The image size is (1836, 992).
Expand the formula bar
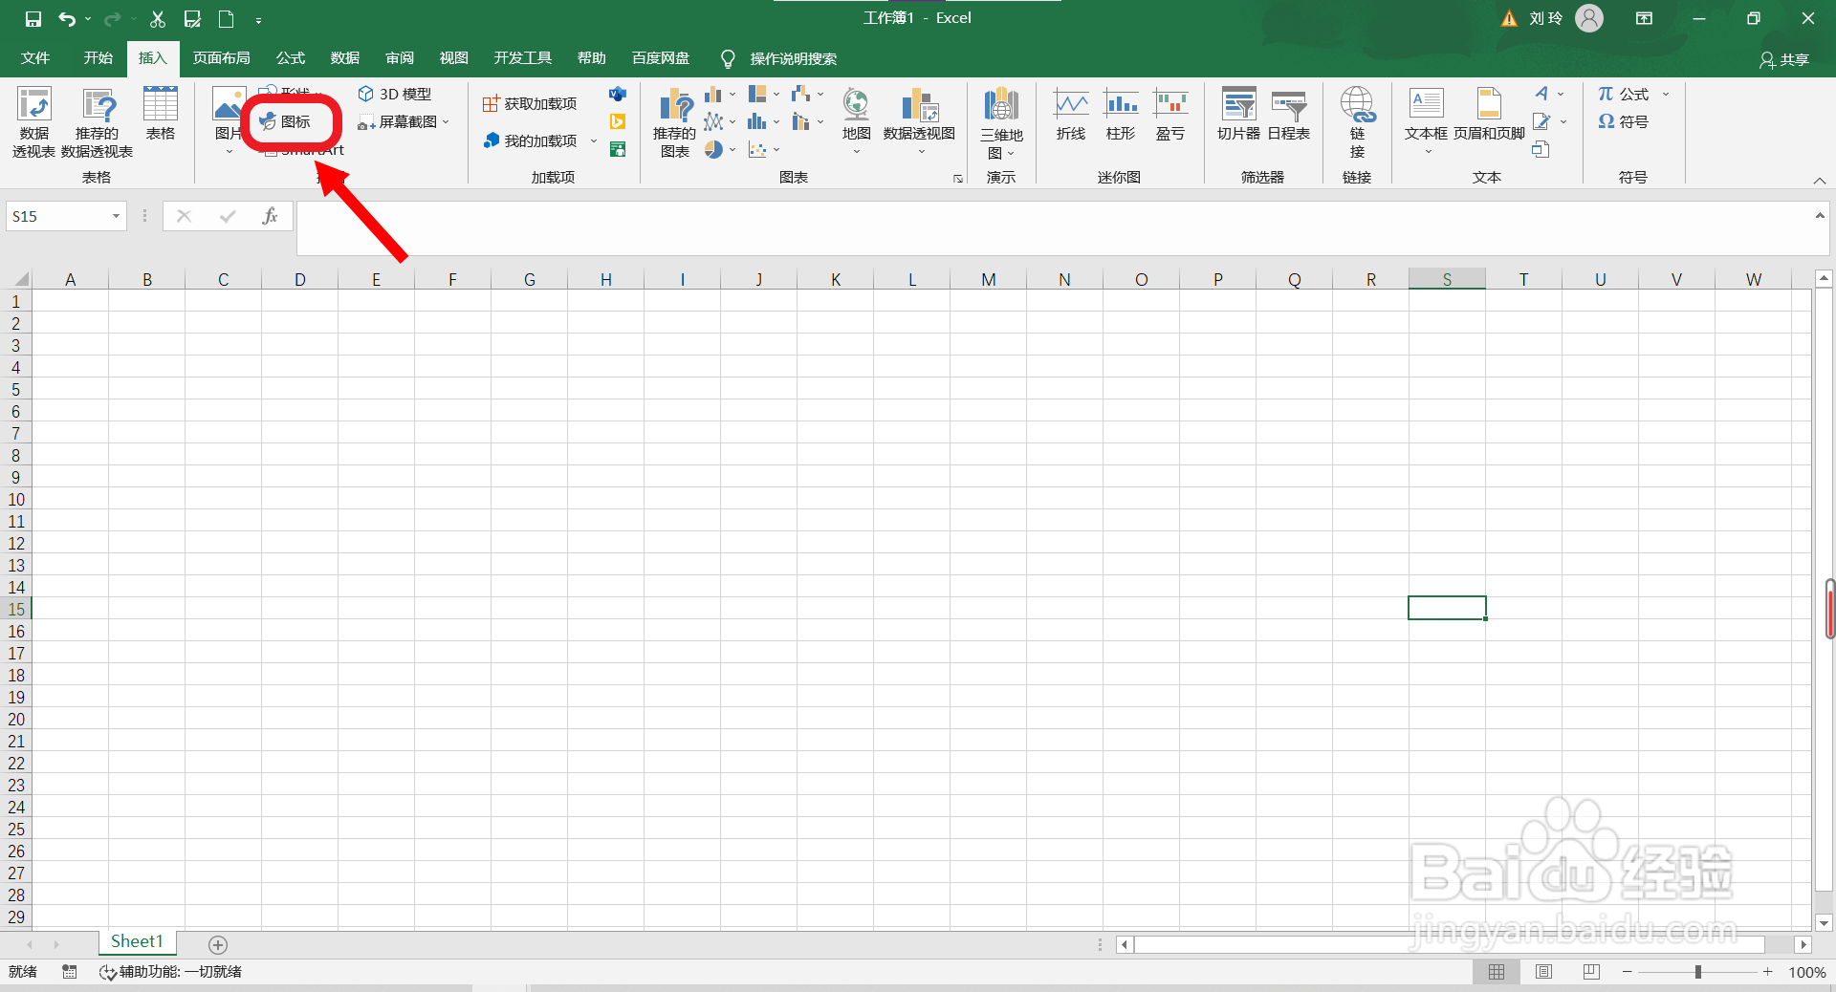1820,216
